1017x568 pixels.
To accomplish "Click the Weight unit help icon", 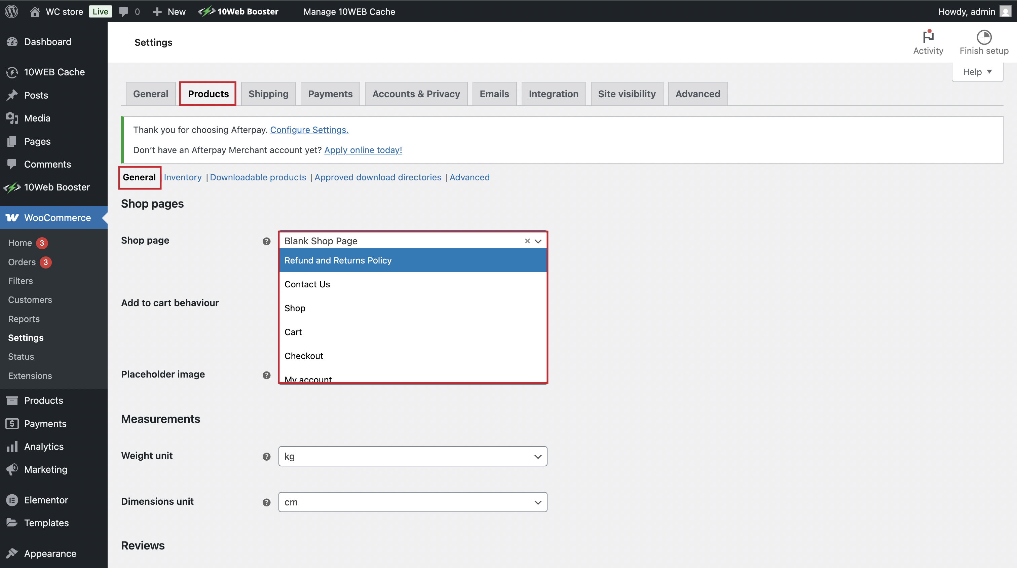I will coord(266,456).
